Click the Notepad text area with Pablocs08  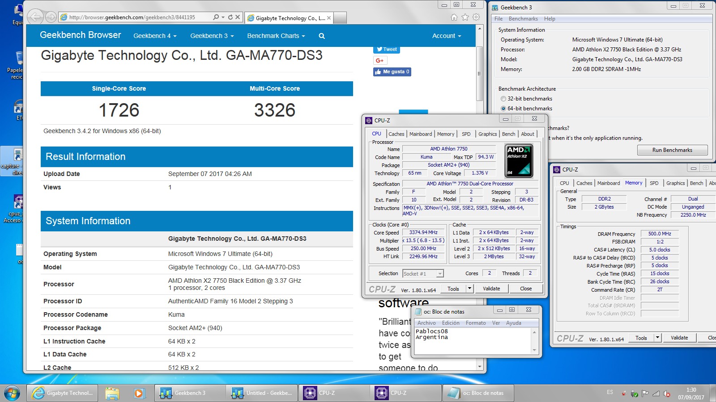pos(473,341)
